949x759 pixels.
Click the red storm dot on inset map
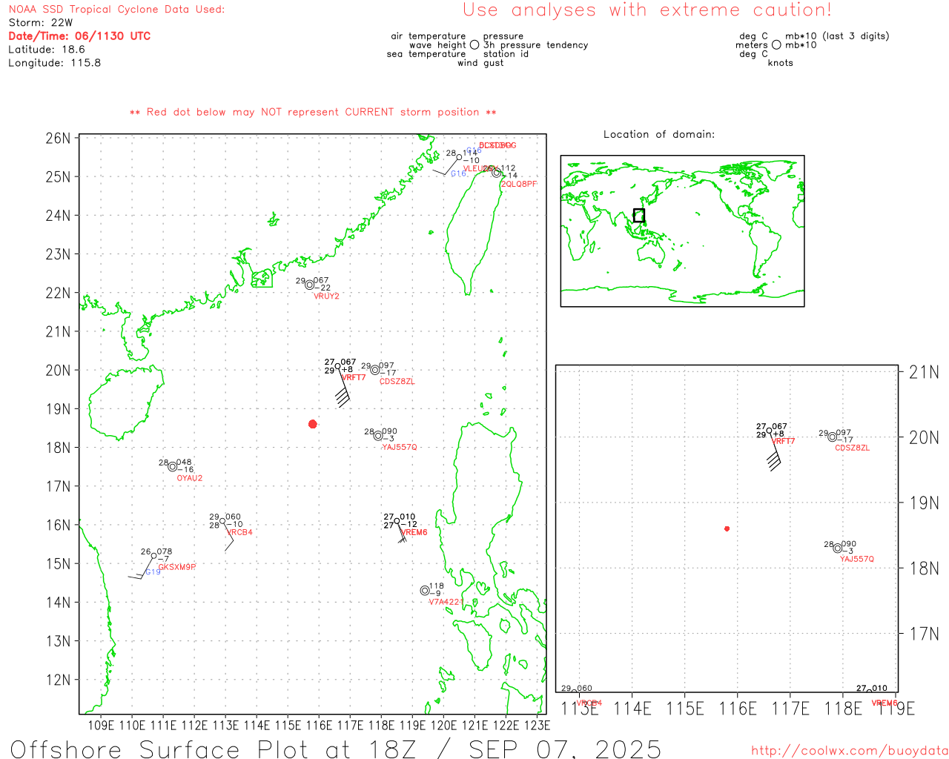pyautogui.click(x=727, y=528)
